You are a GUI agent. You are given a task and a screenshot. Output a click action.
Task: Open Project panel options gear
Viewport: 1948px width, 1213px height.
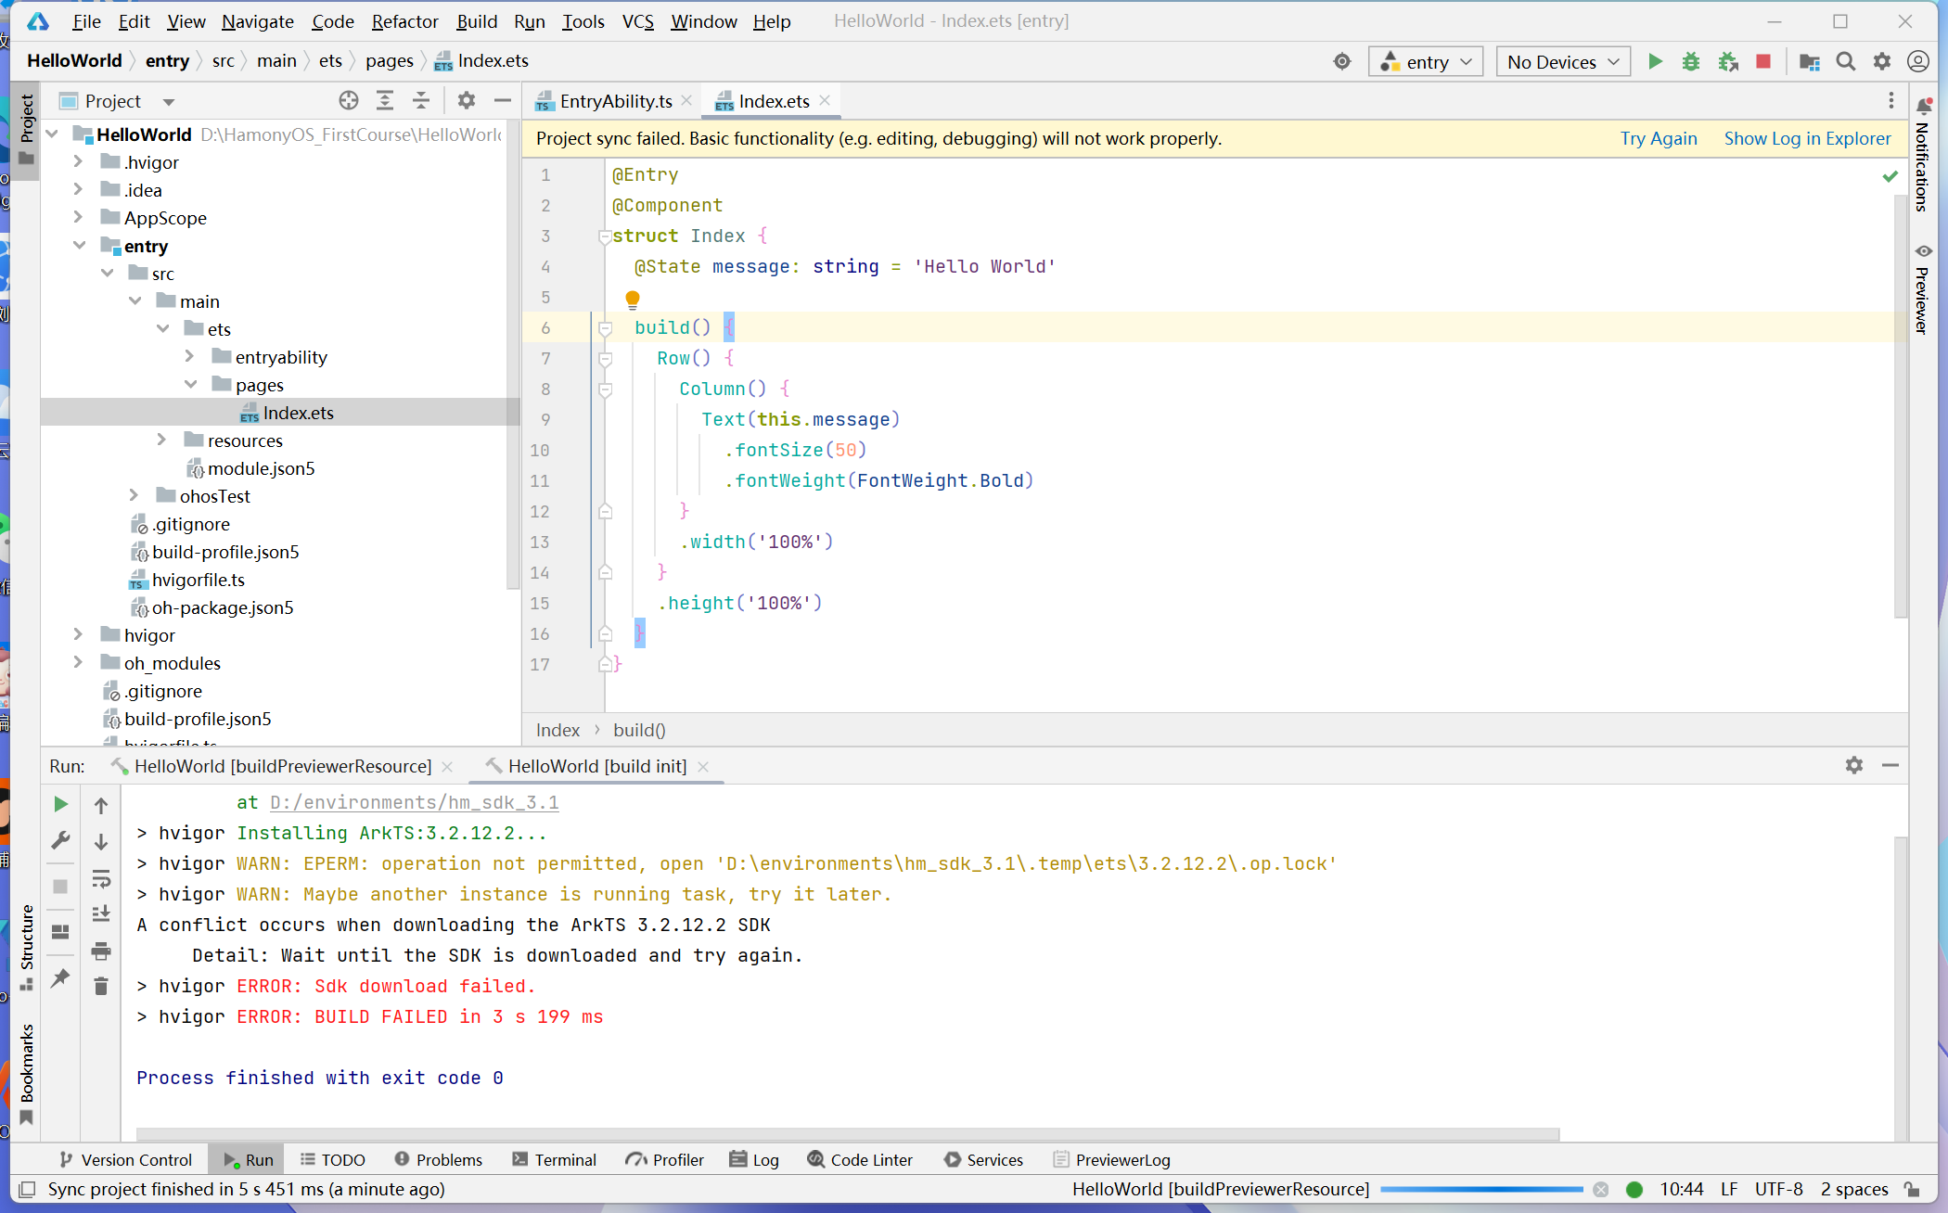[467, 100]
